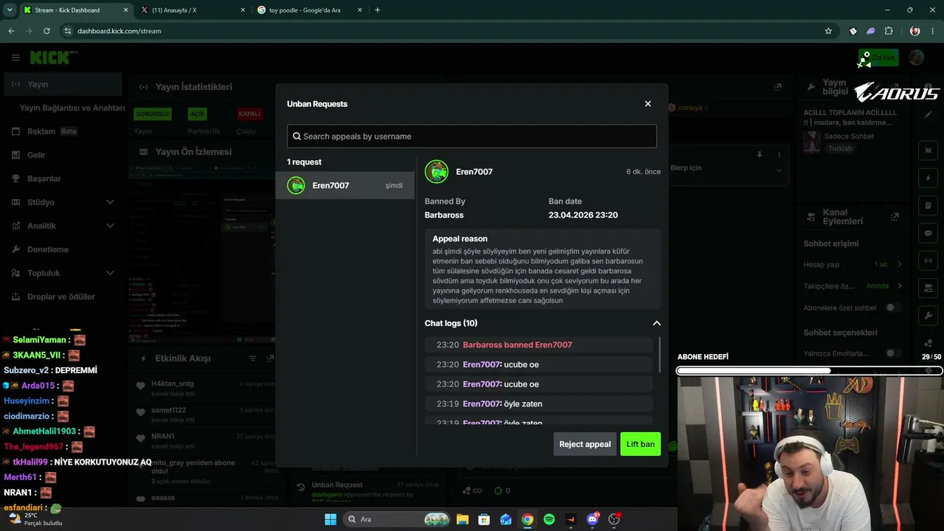Click the abone hedefi progress bar

click(810, 370)
